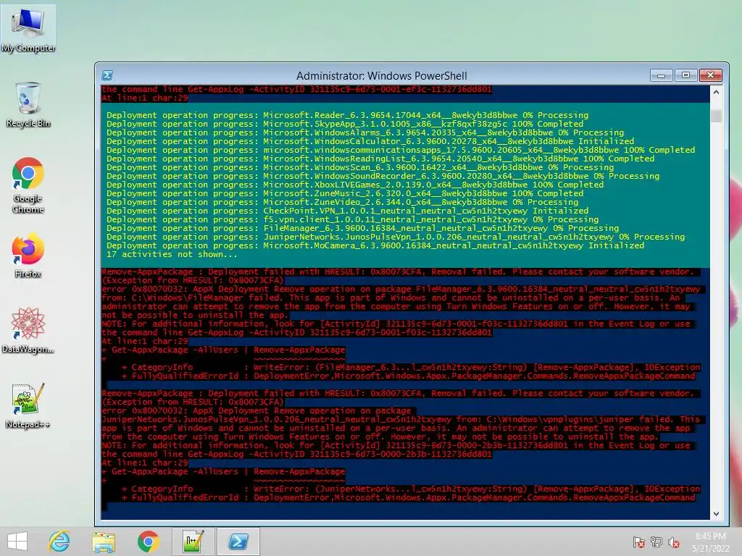Launch Firefox from the desktop shortcut
Viewport: 742px width, 556px height.
[28, 255]
